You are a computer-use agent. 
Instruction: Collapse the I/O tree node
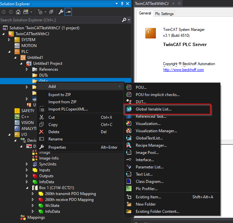pos(9,135)
